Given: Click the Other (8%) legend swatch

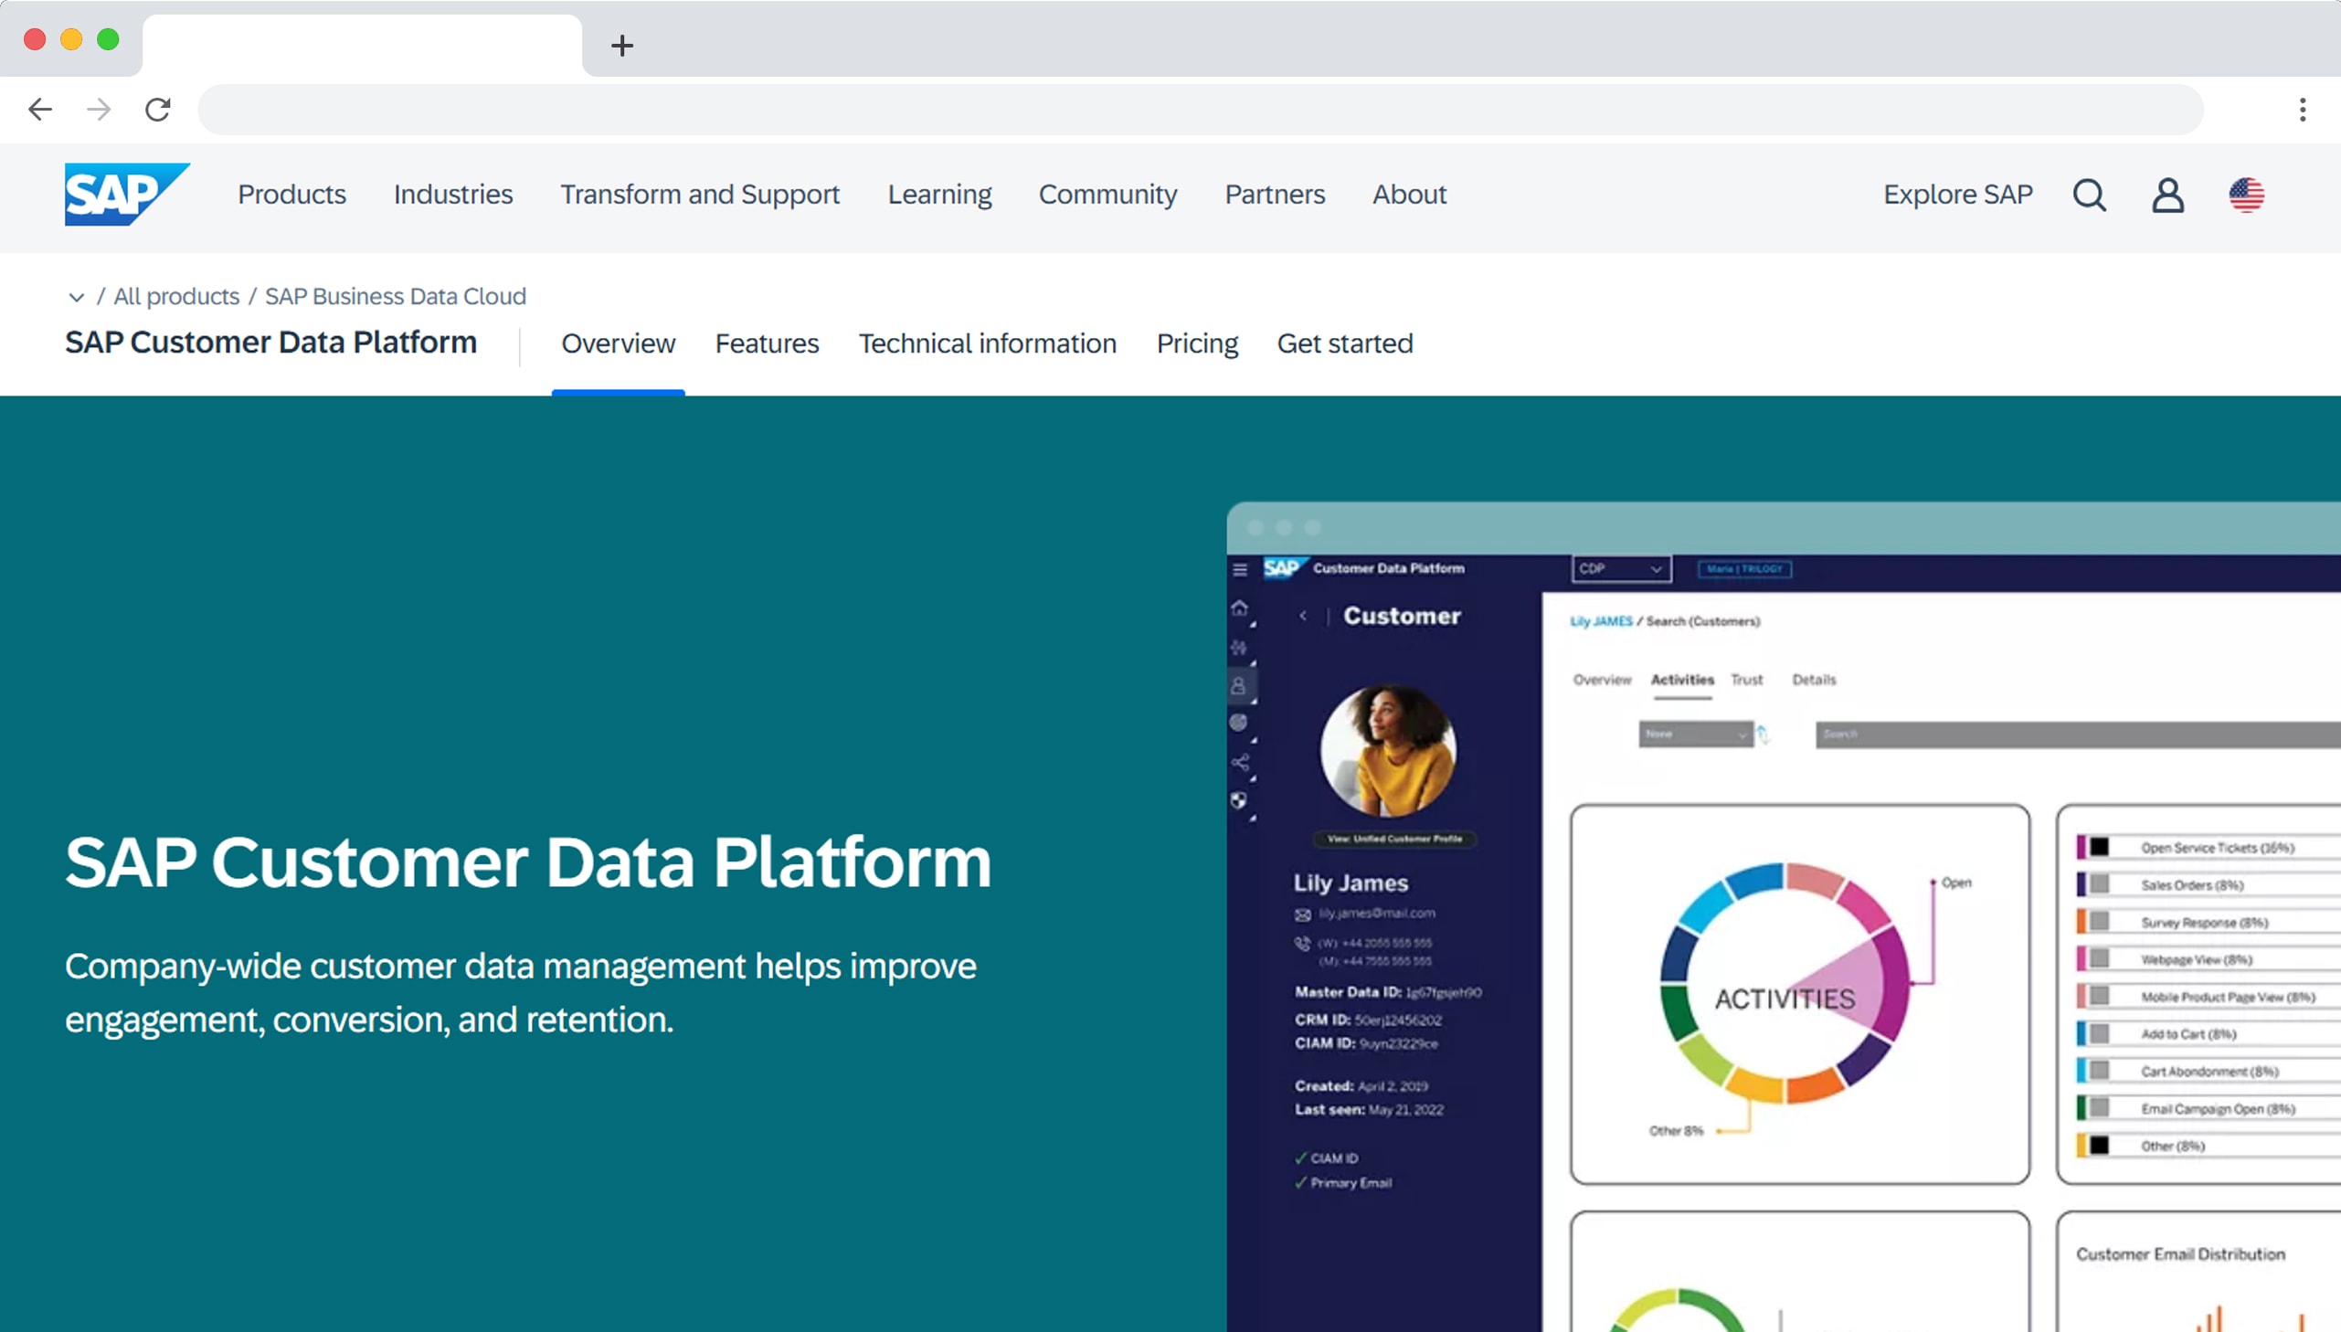Looking at the screenshot, I should (2092, 1146).
